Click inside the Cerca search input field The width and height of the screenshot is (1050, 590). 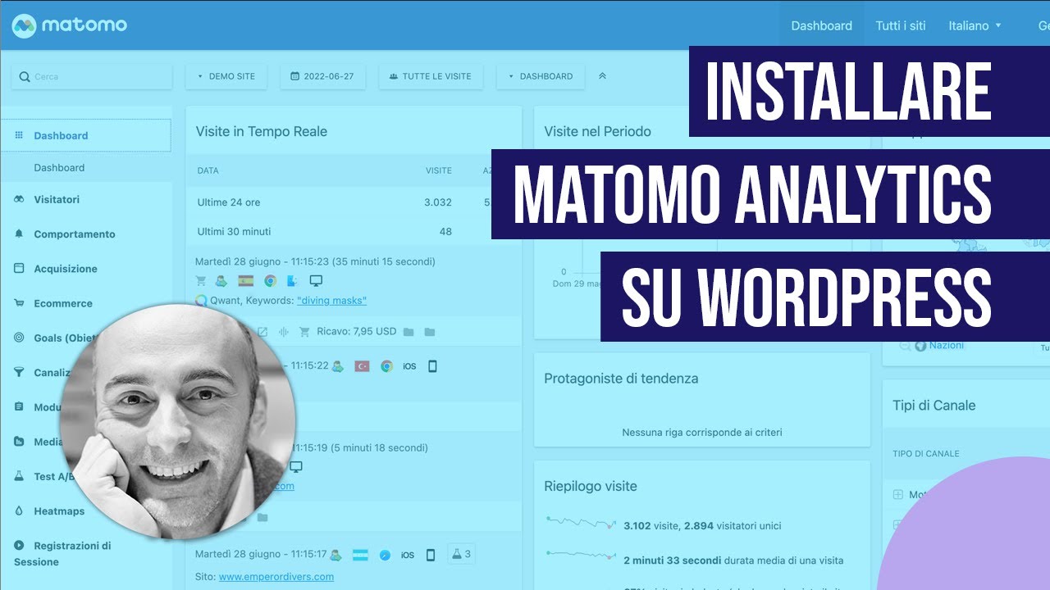(x=90, y=76)
